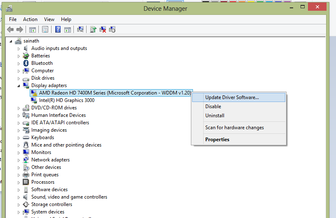Viewport: 336px width, 218px height.
Task: Select the Monitors label
Action: pos(41,152)
